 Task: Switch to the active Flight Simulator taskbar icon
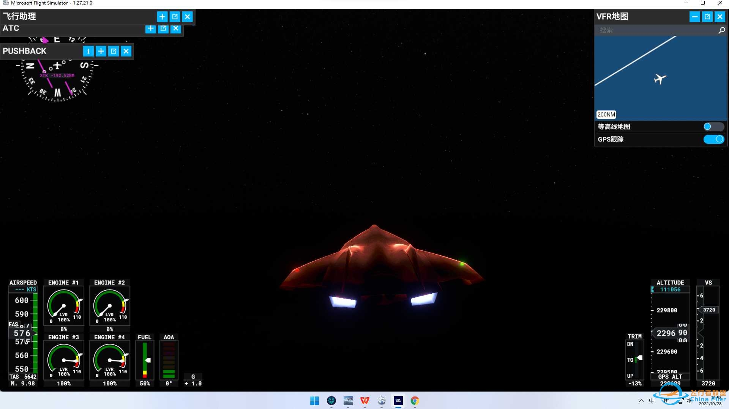pyautogui.click(x=398, y=401)
